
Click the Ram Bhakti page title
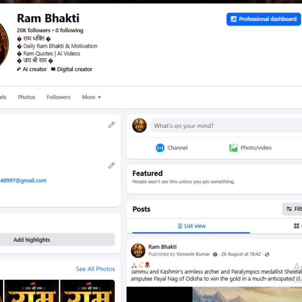point(48,18)
